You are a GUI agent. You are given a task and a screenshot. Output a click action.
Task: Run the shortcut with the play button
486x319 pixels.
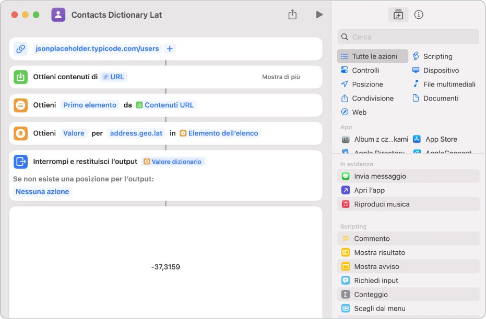pyautogui.click(x=319, y=15)
